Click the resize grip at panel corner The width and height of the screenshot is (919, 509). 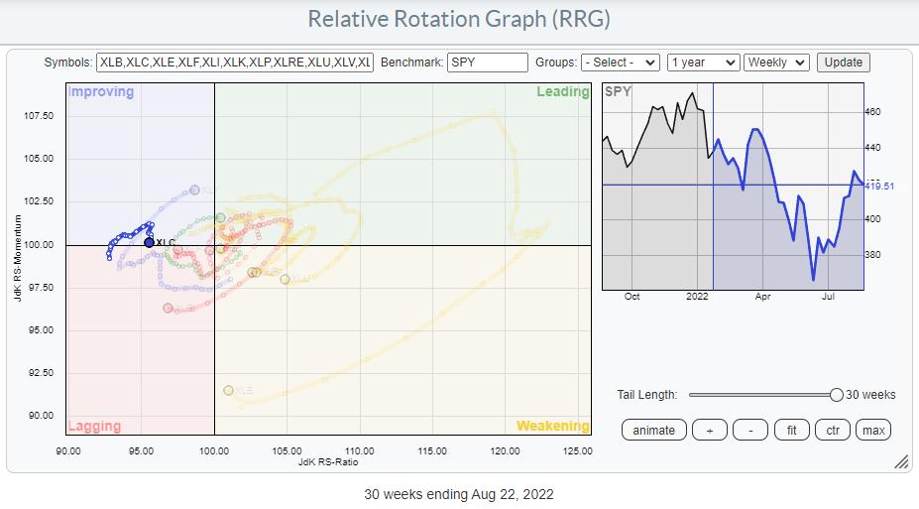[x=901, y=462]
